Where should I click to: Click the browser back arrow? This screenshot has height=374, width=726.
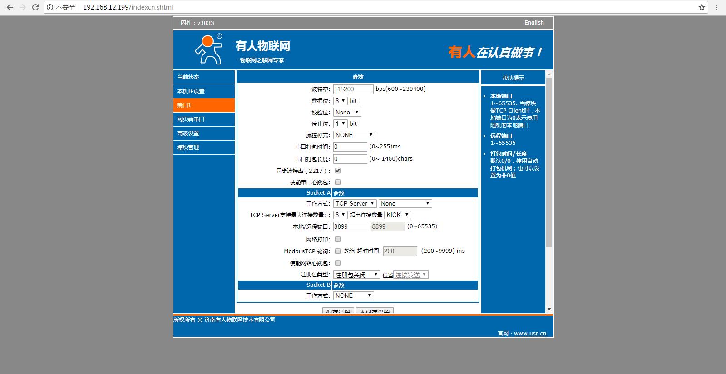10,7
